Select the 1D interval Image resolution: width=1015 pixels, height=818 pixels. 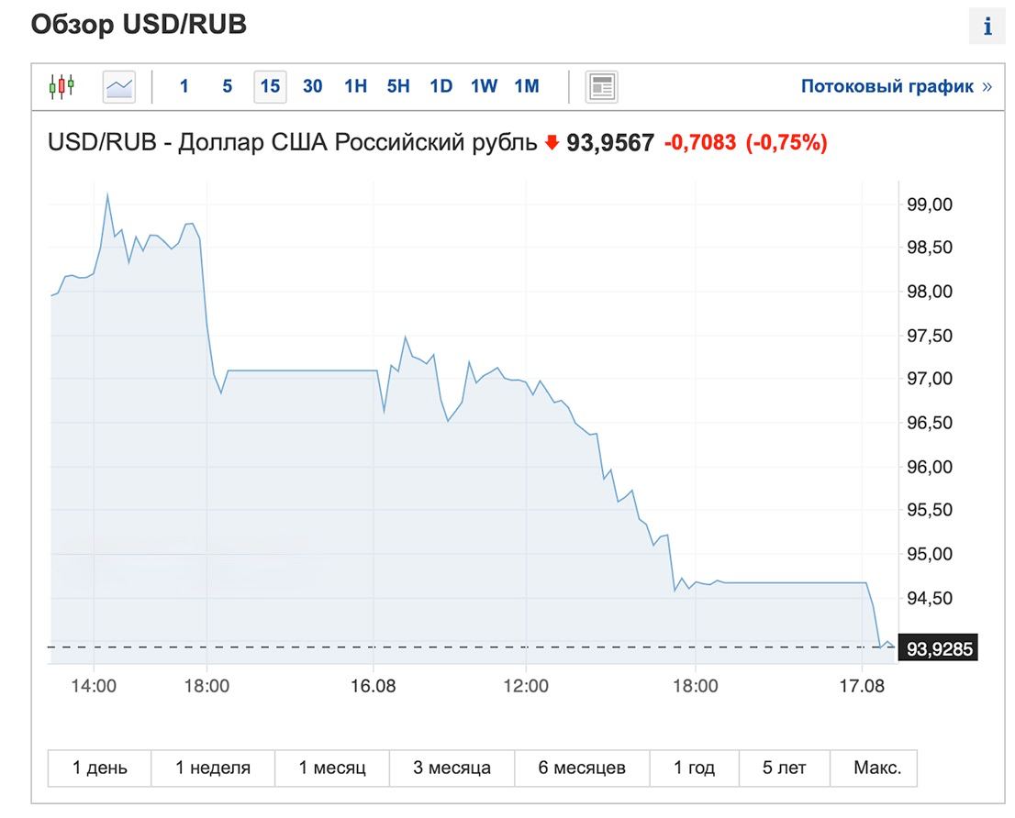pos(441,87)
